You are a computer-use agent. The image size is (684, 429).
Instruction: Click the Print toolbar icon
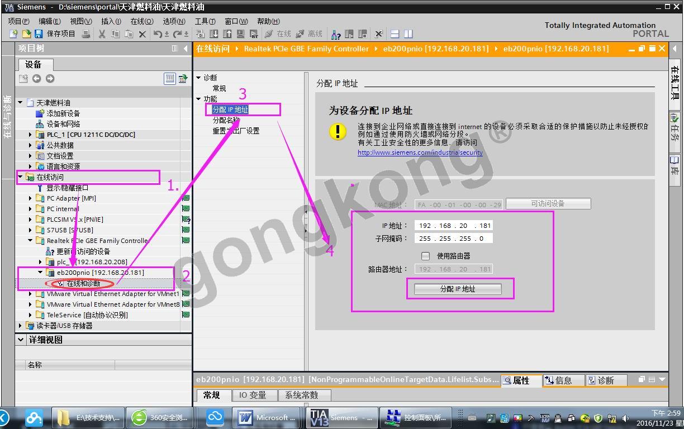(x=85, y=34)
